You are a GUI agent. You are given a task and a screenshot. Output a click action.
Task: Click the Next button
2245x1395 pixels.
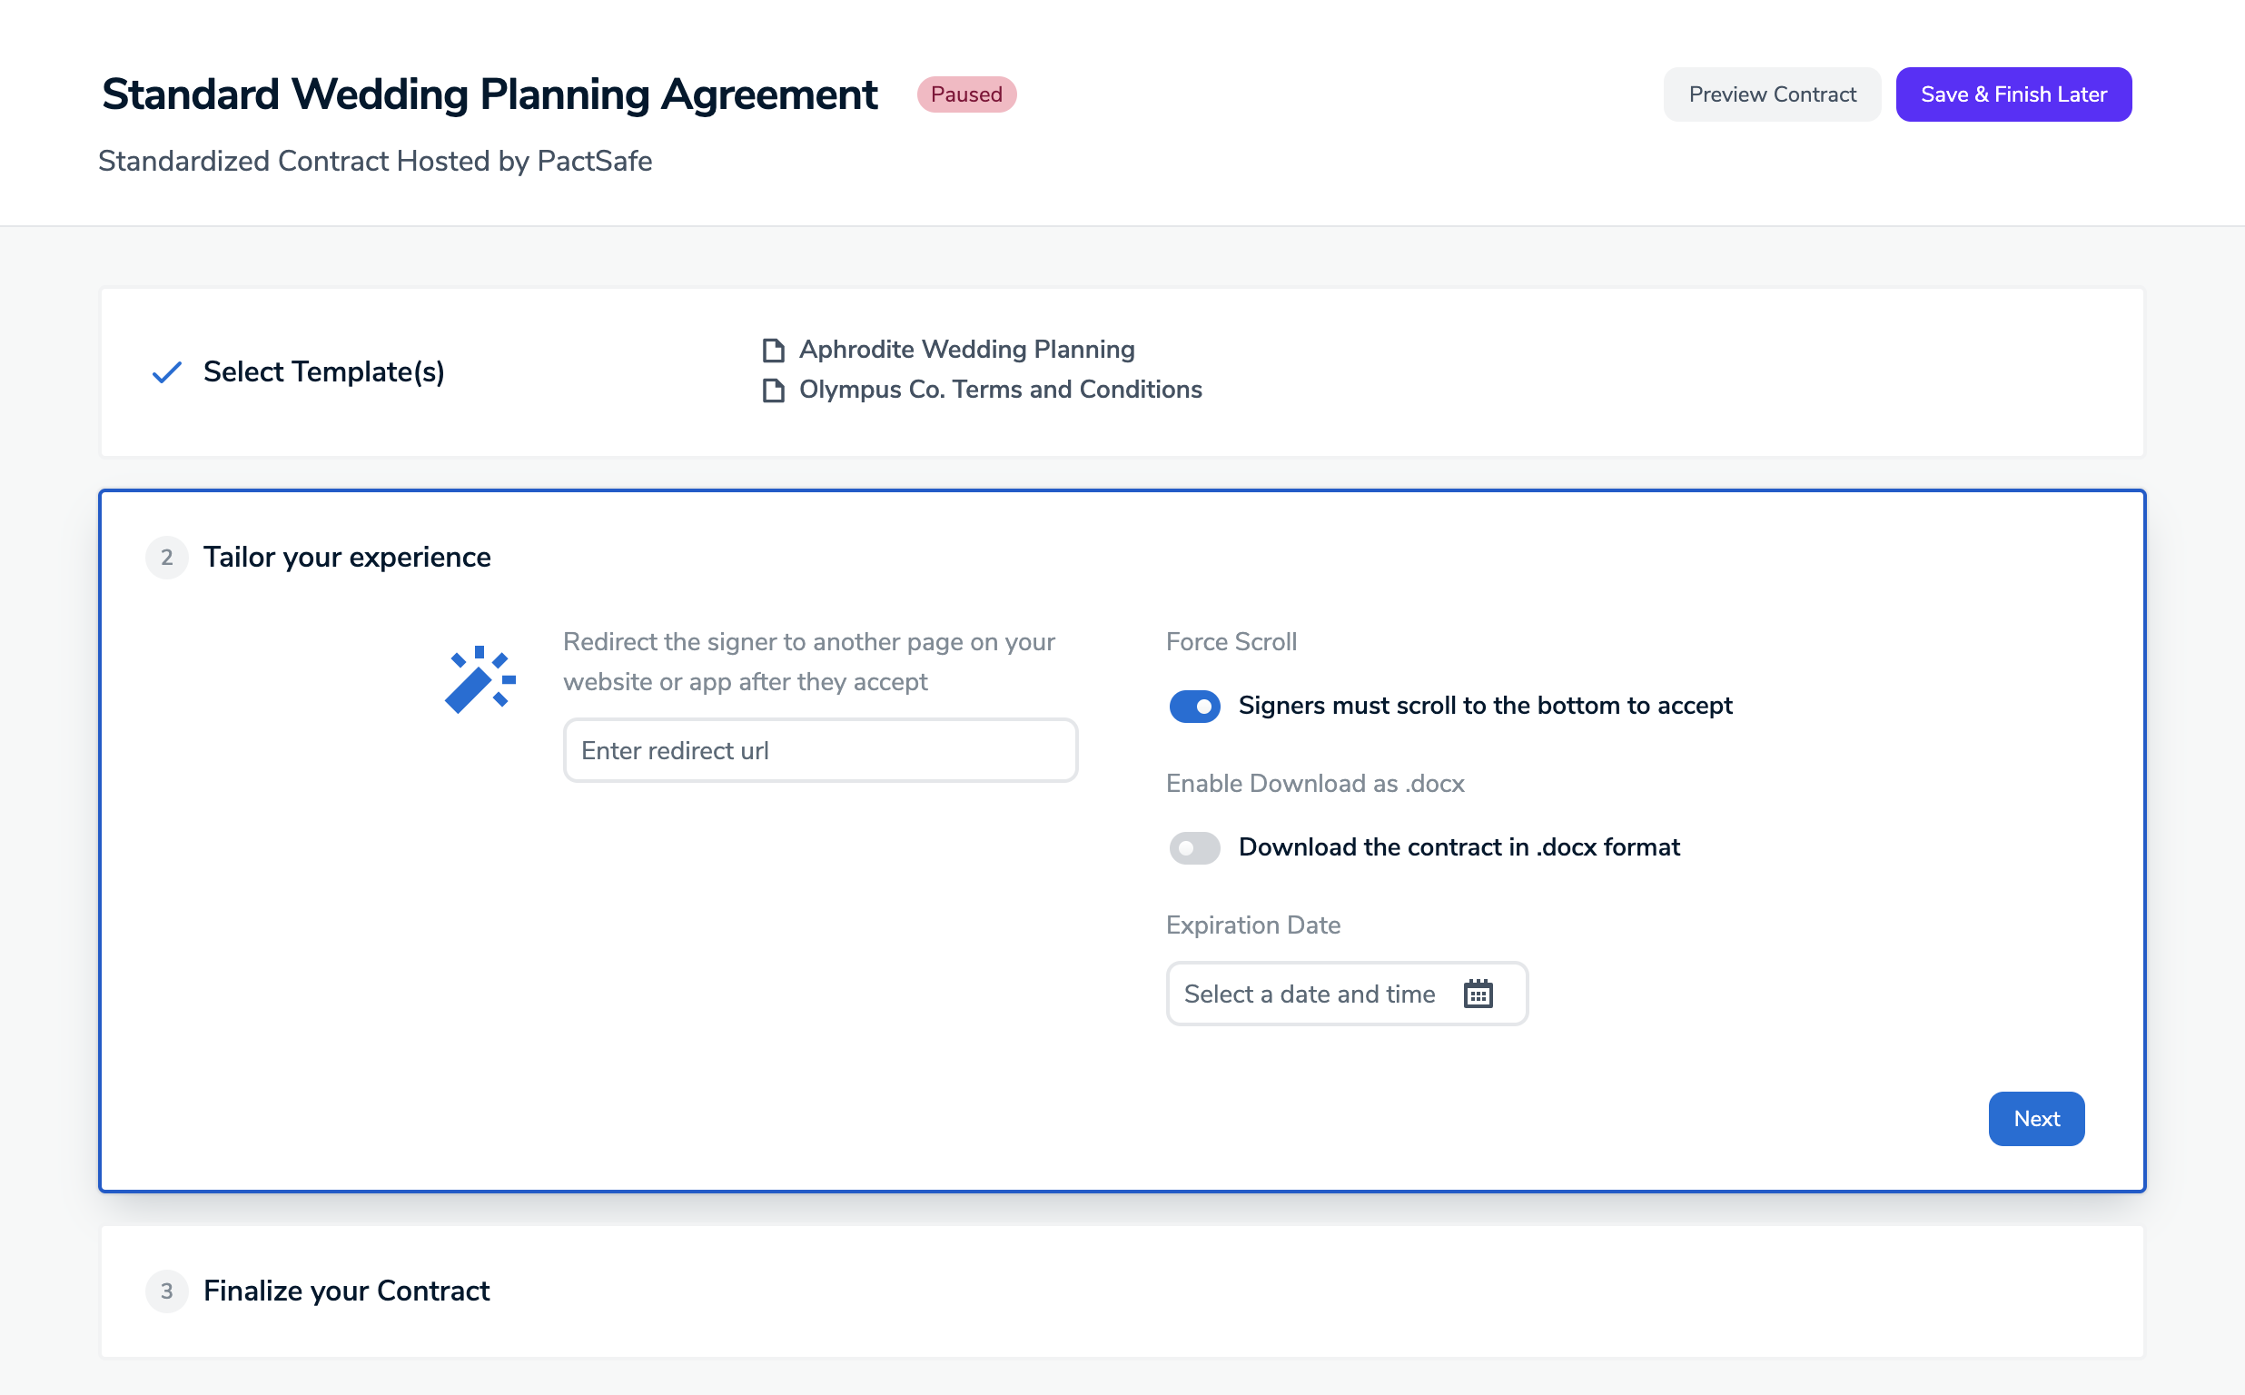coord(2035,1118)
